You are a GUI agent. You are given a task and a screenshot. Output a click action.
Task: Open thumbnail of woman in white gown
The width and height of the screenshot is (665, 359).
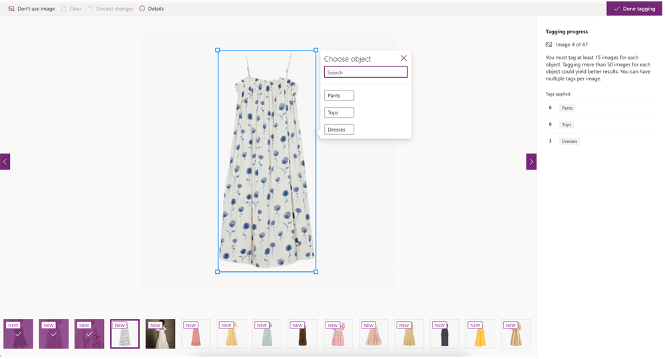[x=160, y=334]
